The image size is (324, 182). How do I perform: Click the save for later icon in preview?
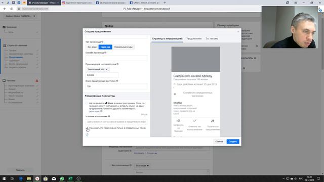(179, 121)
